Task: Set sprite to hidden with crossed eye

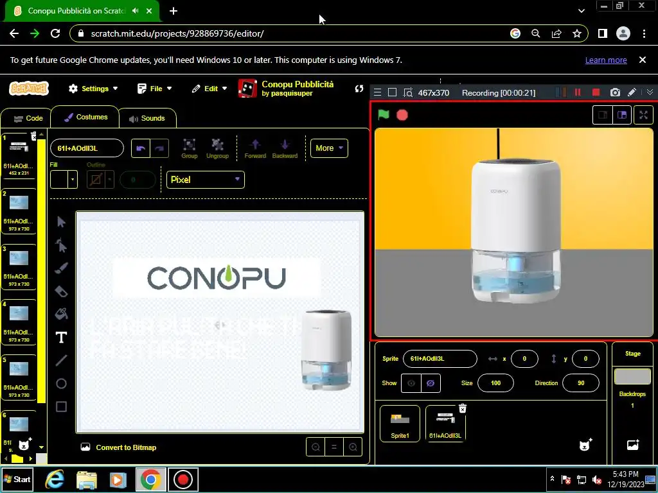Action: pos(431,383)
